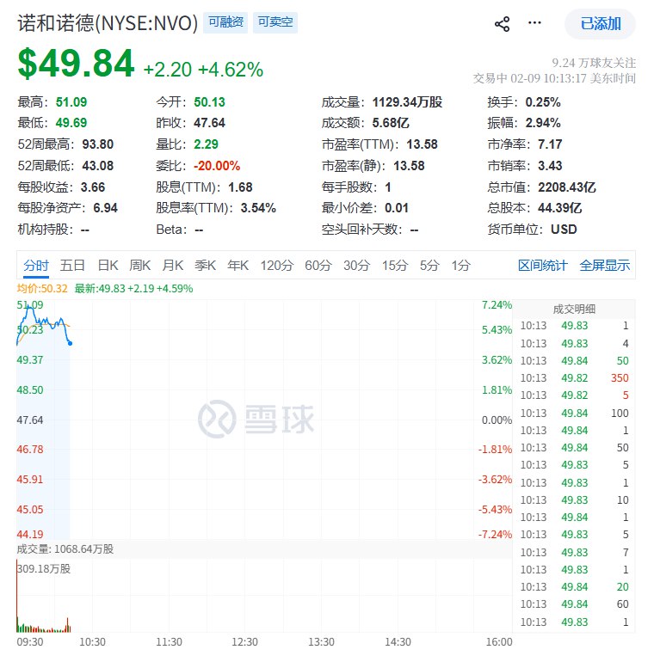The image size is (654, 668).
Task: Click the change value +2.20 +4.62%
Action: click(x=203, y=70)
